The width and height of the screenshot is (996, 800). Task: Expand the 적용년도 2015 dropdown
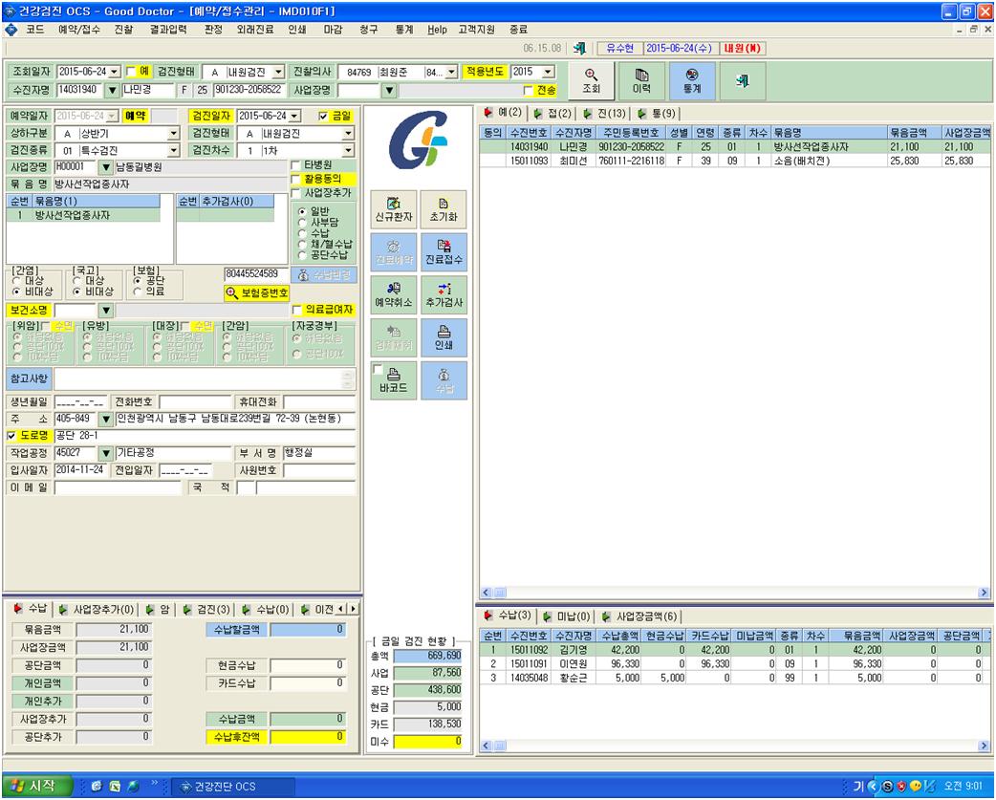tap(548, 72)
